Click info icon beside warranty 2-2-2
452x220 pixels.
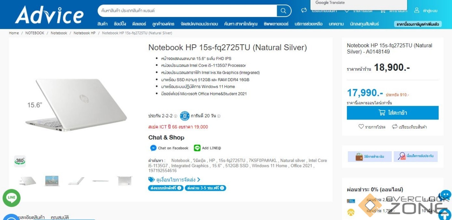pos(175,116)
